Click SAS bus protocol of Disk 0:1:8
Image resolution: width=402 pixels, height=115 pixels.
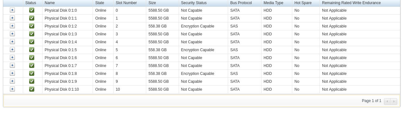pos(234,74)
